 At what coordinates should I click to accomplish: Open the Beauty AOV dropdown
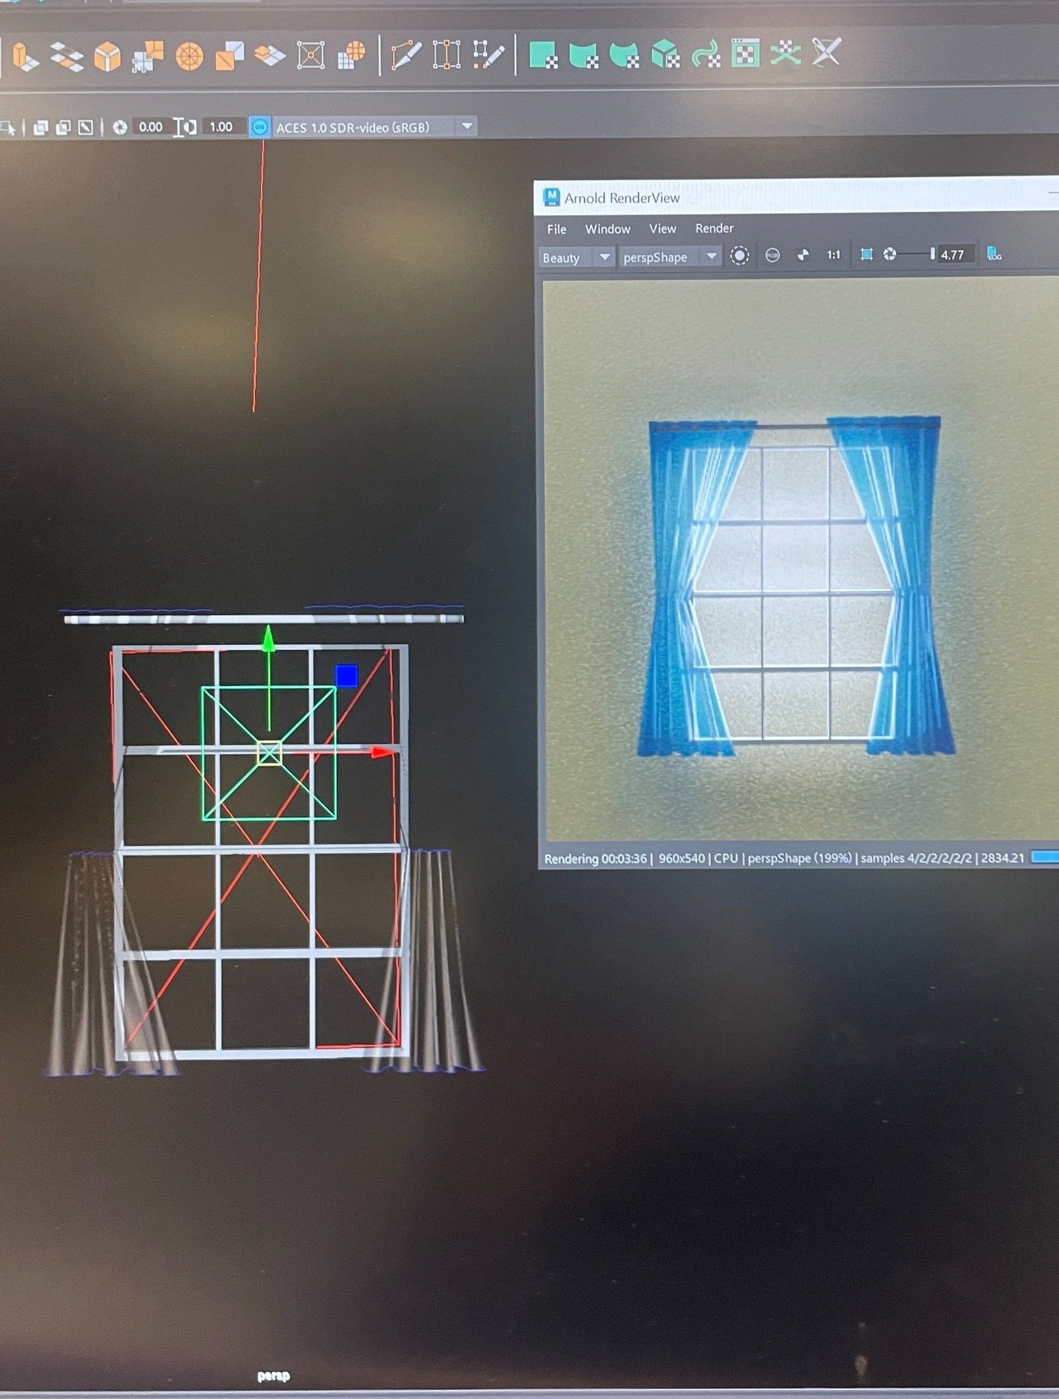click(x=576, y=258)
